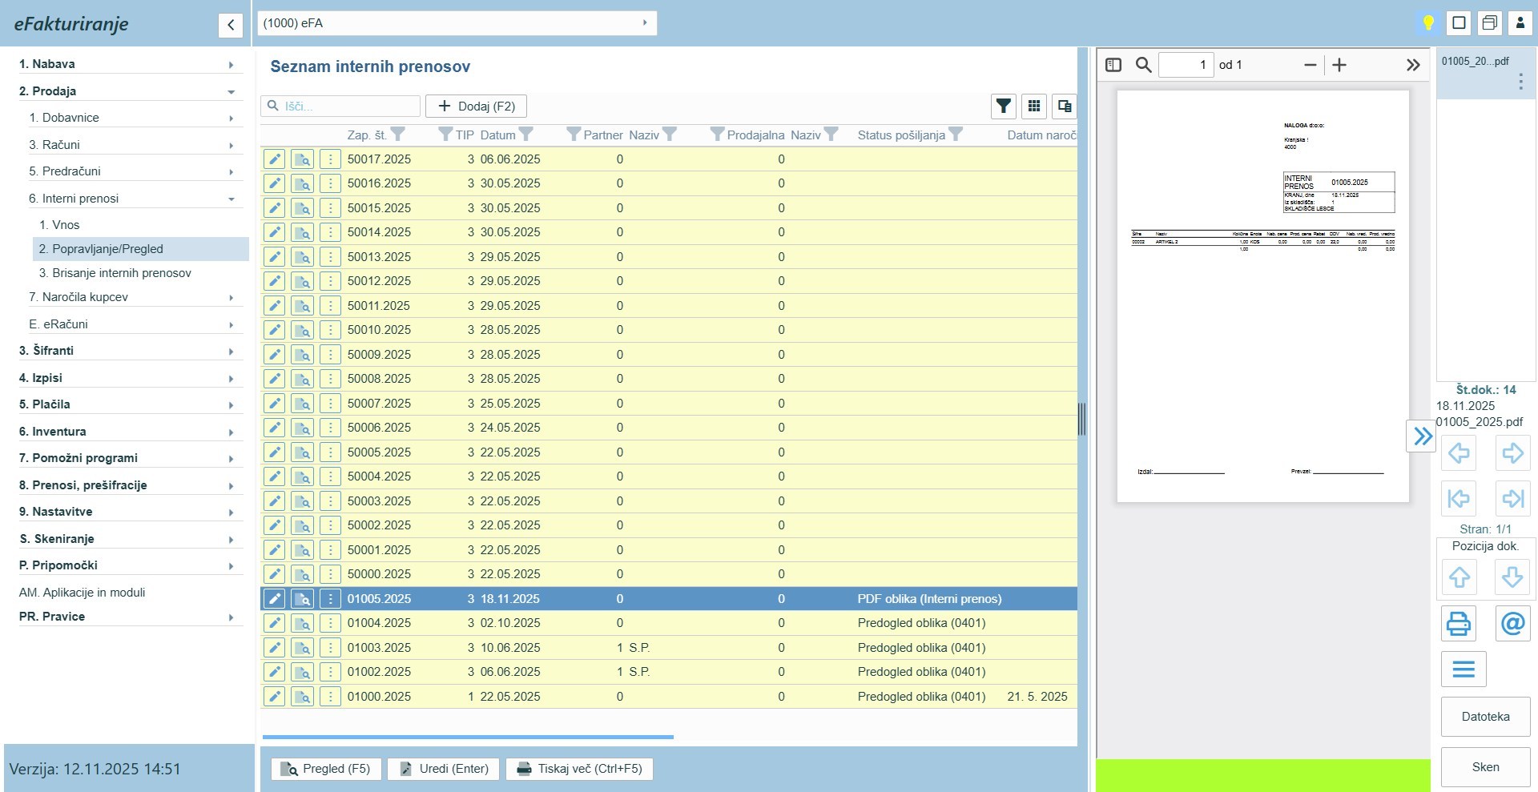
Task: Click edit pencil icon for row 50017.2025
Action: (x=274, y=159)
